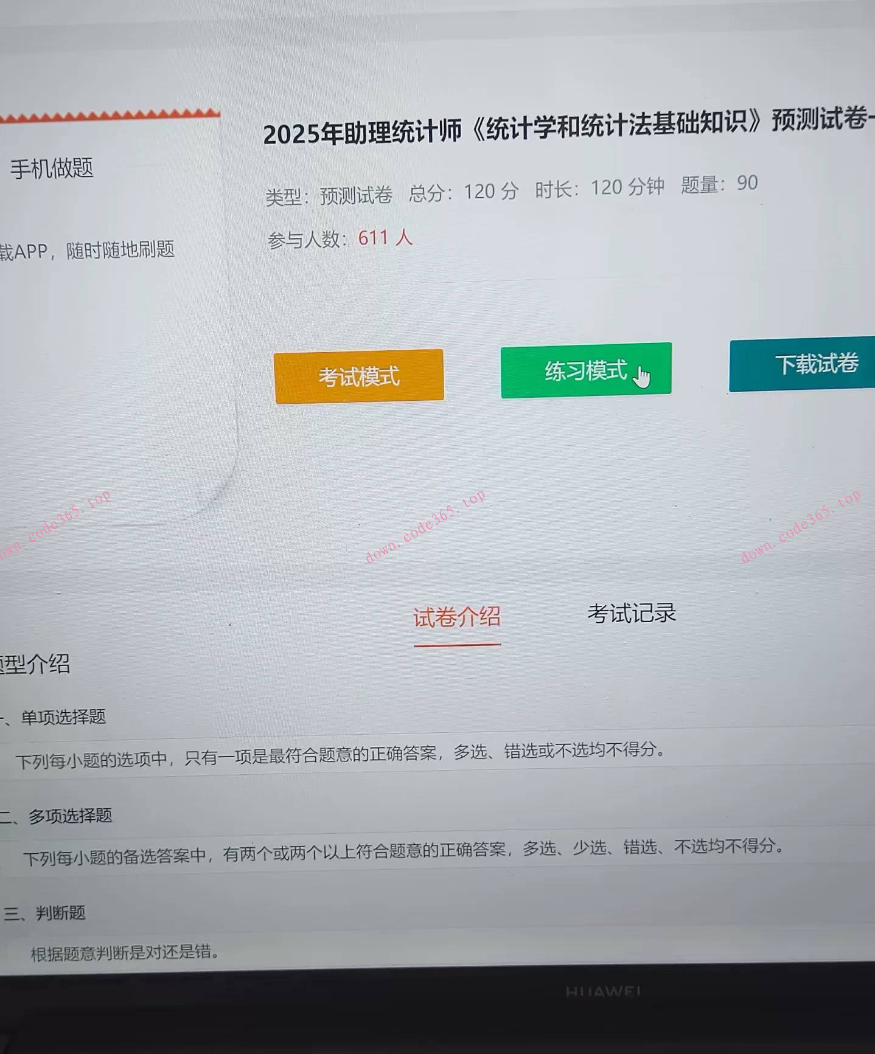875x1054 pixels.
Task: Click the 时长：120 分钟 value
Action: 599,187
